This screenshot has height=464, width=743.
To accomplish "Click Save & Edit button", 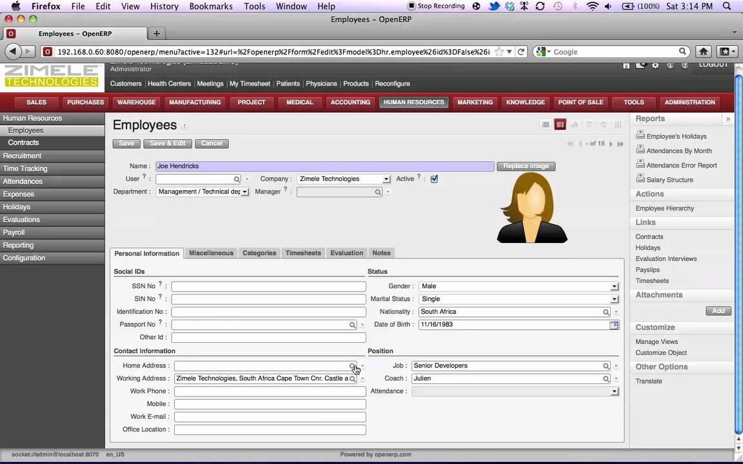I will [167, 144].
